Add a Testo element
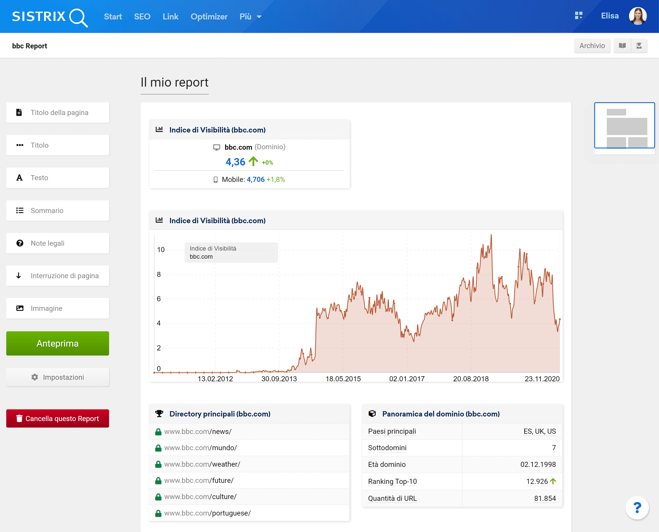Screen dimensions: 659x532 58,178
